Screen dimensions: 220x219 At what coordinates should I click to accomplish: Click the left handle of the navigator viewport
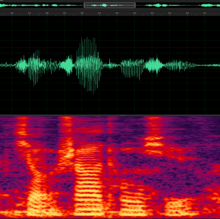point(84,5)
